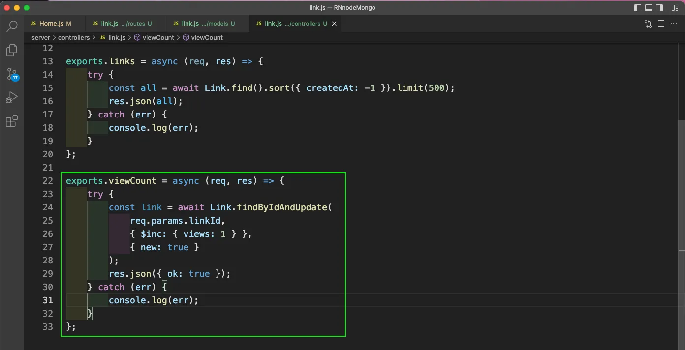Open the Search view in activity bar
Image resolution: width=685 pixels, height=350 pixels.
pyautogui.click(x=12, y=26)
